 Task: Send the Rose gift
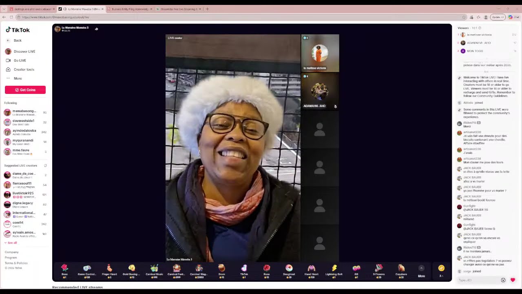pos(64,271)
